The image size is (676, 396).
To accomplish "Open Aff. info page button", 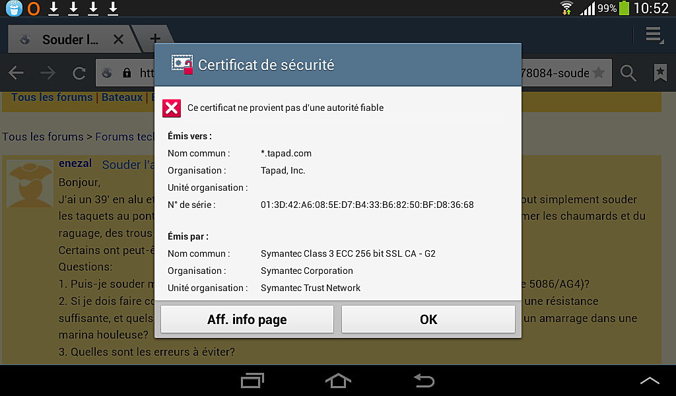I will (x=247, y=319).
